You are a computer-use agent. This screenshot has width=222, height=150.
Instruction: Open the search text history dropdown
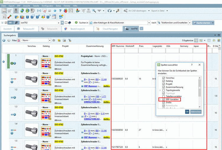point(62,23)
